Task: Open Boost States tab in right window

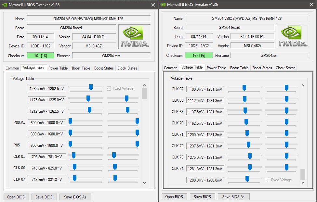Action: 262,68
